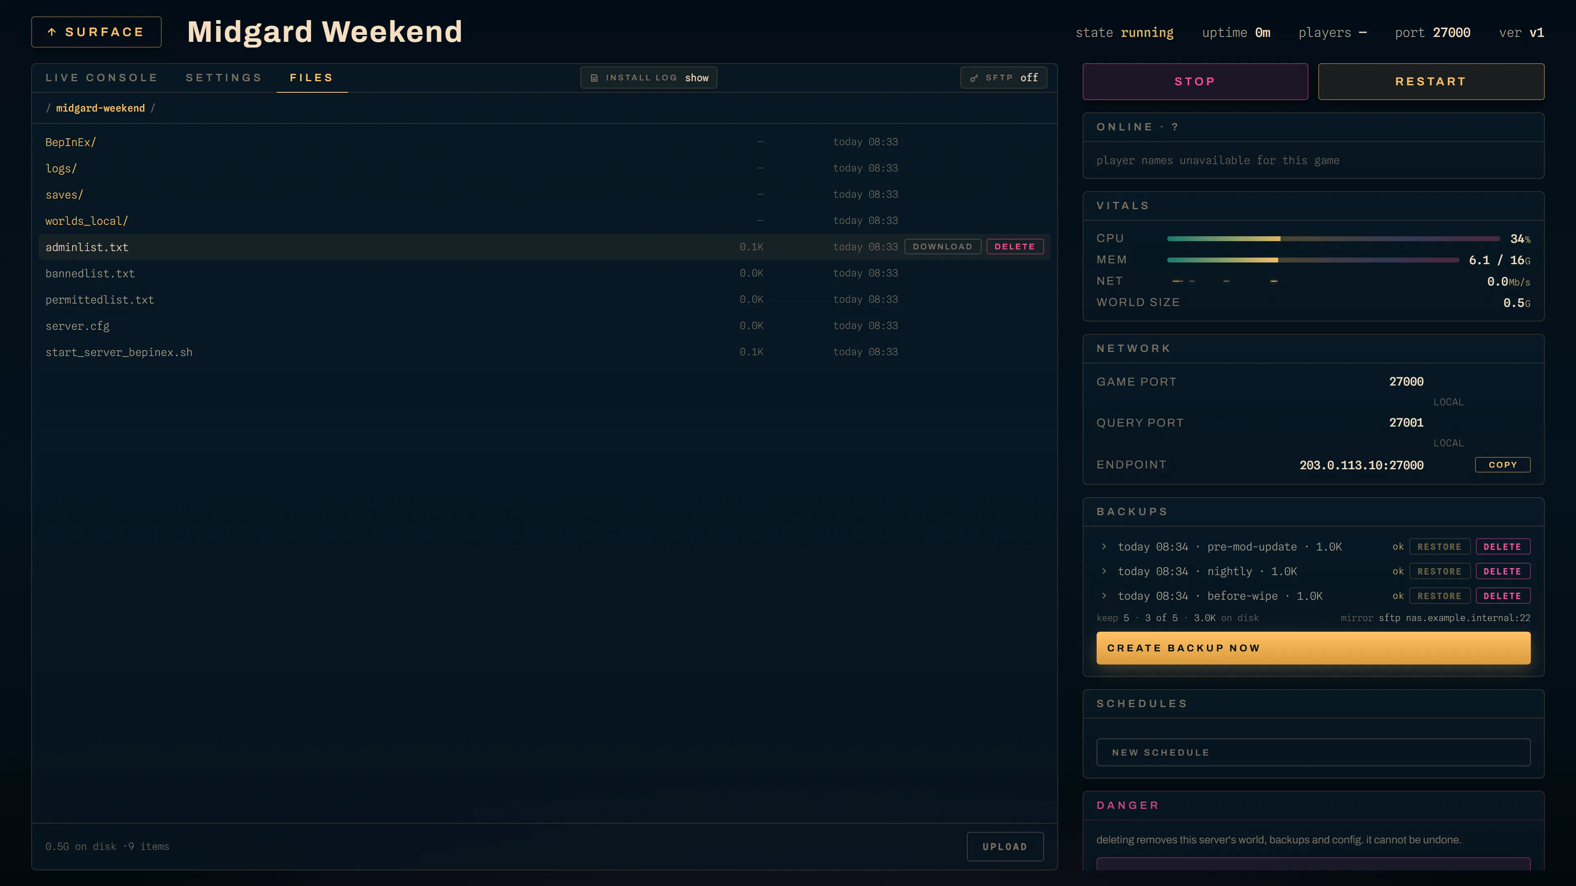The width and height of the screenshot is (1576, 886).
Task: Toggle SFTP access on
Action: (1003, 78)
